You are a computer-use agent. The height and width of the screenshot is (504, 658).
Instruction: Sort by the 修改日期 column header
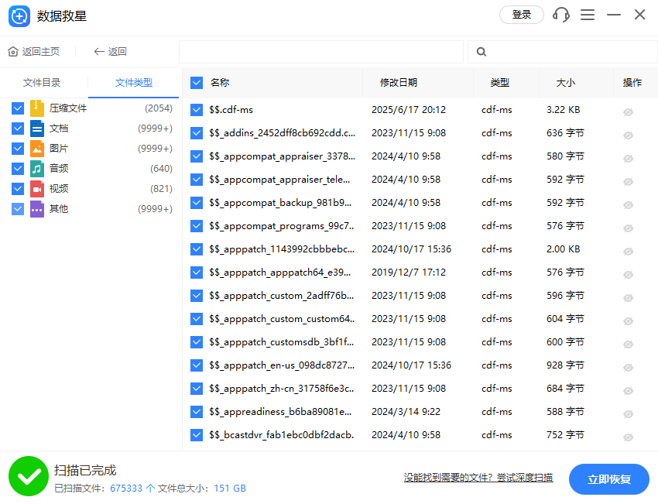click(399, 83)
